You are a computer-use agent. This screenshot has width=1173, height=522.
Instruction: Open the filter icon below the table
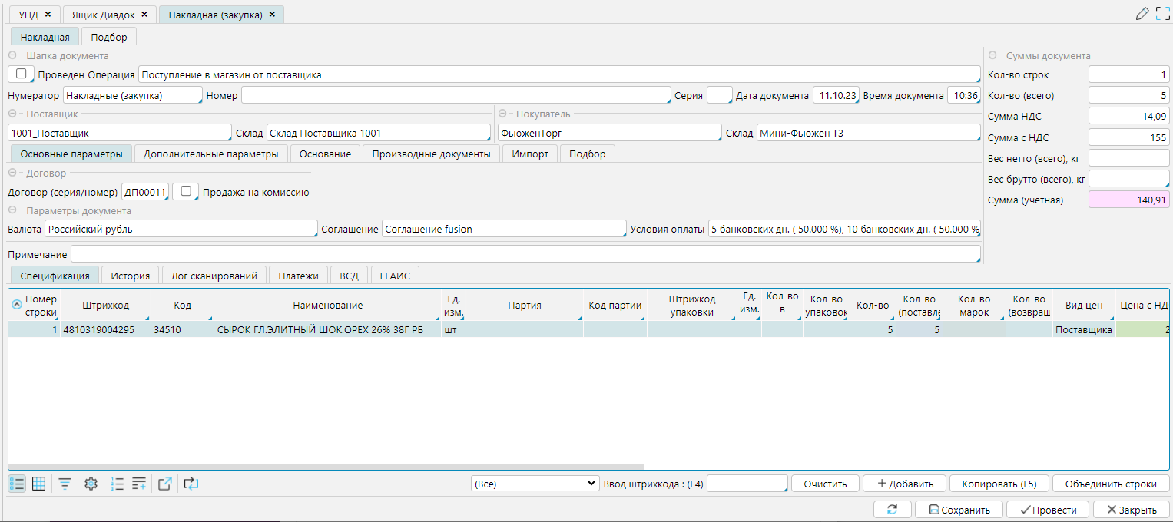[x=65, y=484]
